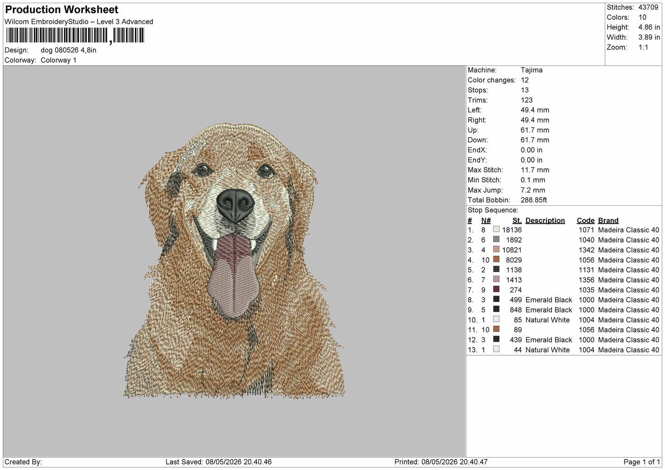Screen dimensions: 665x470
Task: Click the 'Left:' measurement label
Action: click(474, 110)
